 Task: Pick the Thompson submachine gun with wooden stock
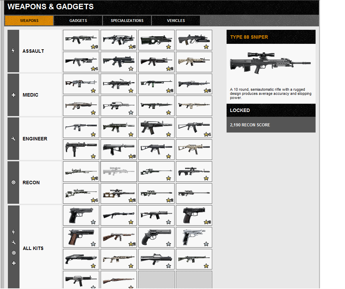tap(118, 237)
